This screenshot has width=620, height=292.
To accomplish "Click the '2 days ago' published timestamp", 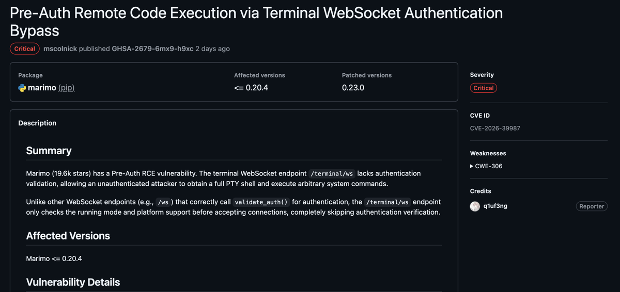I will click(x=212, y=48).
